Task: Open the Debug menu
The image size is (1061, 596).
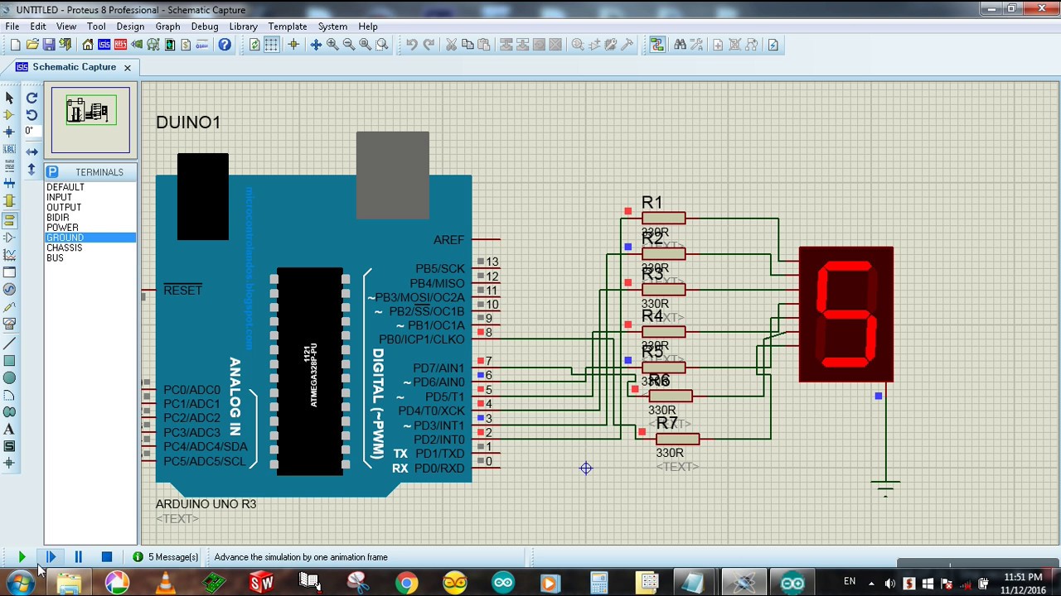Action: click(x=205, y=26)
